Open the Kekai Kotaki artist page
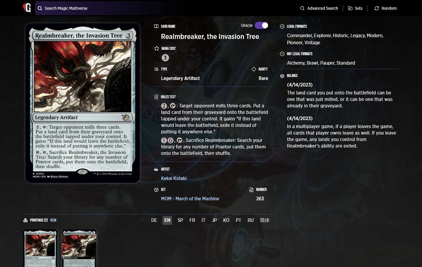The width and height of the screenshot is (422, 267). click(x=174, y=178)
